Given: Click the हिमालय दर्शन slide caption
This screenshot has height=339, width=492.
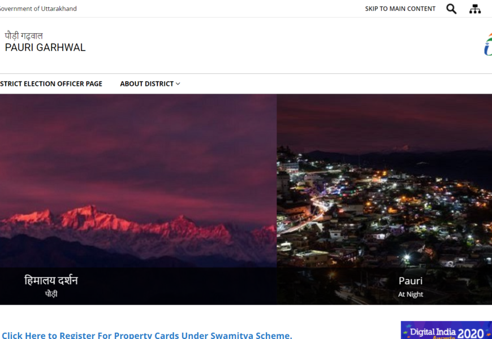Looking at the screenshot, I should coord(51,280).
